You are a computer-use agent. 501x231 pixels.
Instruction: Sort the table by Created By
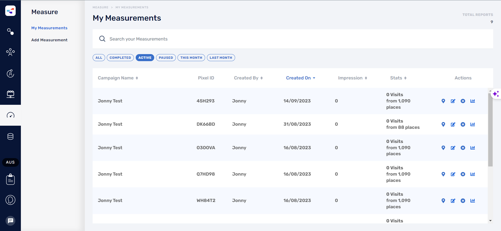(x=248, y=78)
